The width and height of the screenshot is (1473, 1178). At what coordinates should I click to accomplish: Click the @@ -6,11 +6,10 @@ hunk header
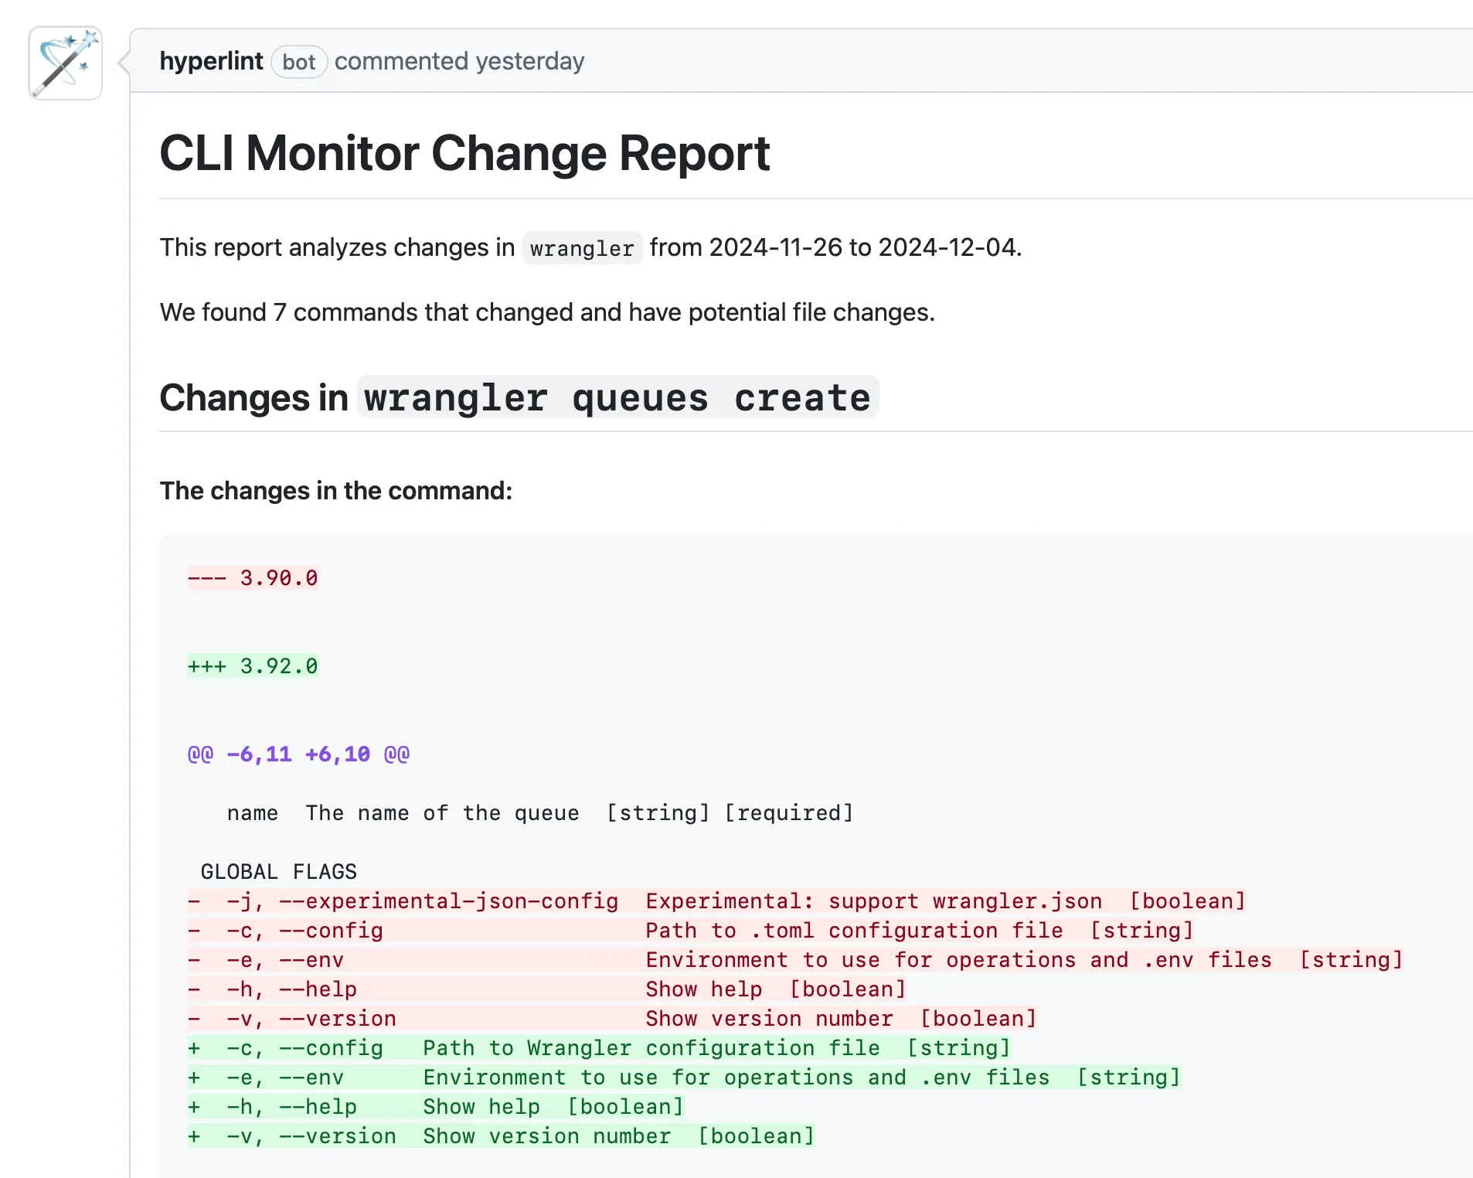click(x=298, y=754)
